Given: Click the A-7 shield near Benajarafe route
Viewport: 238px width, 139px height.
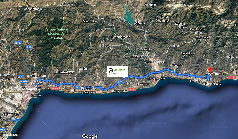Looking at the screenshot, I should (120, 82).
